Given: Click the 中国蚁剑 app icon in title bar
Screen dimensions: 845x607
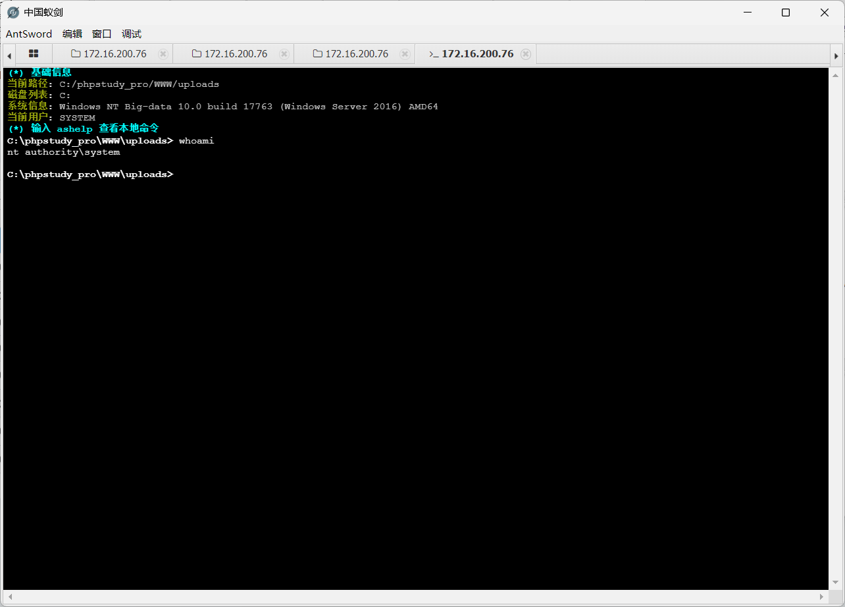Looking at the screenshot, I should [x=13, y=13].
